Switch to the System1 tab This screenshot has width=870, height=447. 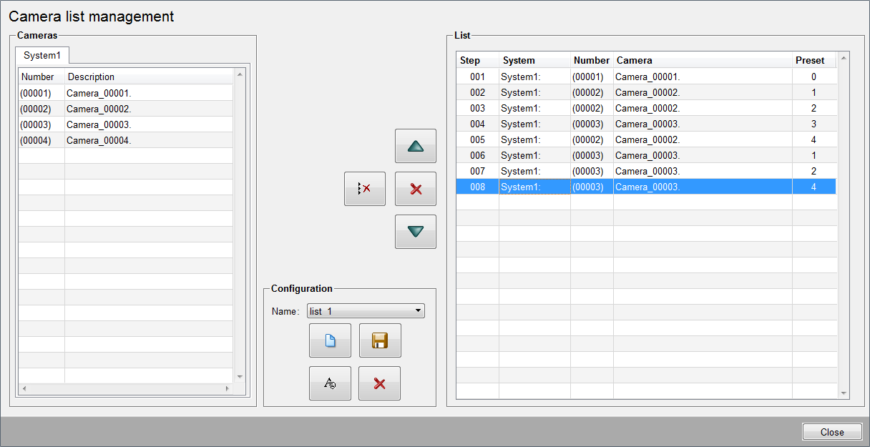point(42,55)
